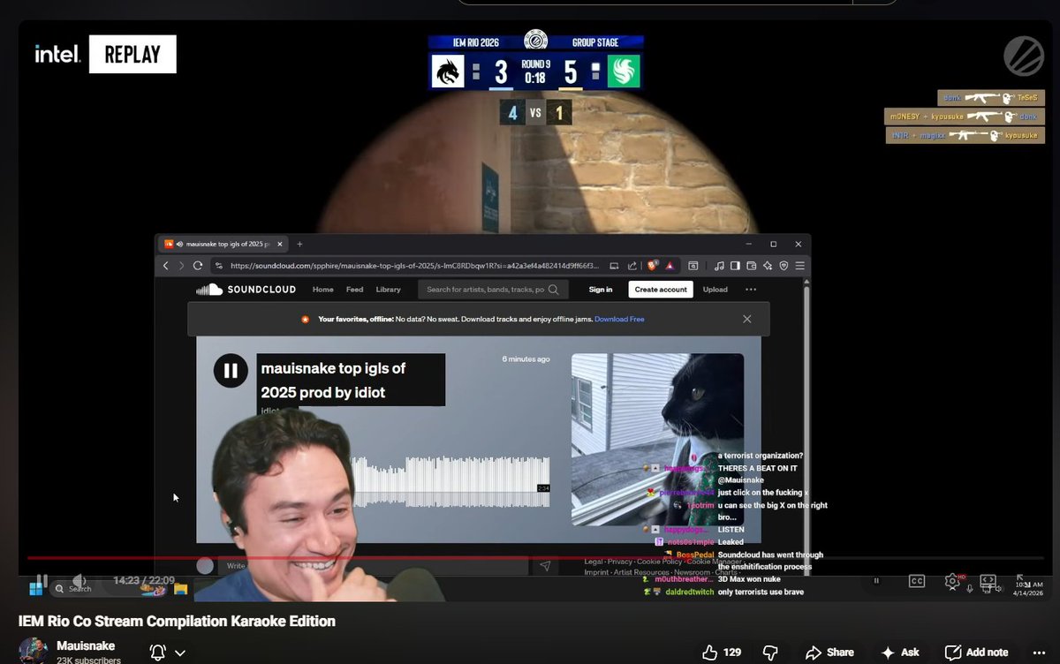The height and width of the screenshot is (664, 1060).
Task: Open the Brave hamburger menu
Action: pyautogui.click(x=799, y=265)
